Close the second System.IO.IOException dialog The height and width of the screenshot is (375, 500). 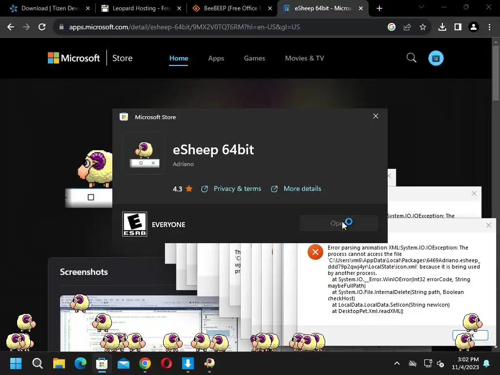[474, 193]
